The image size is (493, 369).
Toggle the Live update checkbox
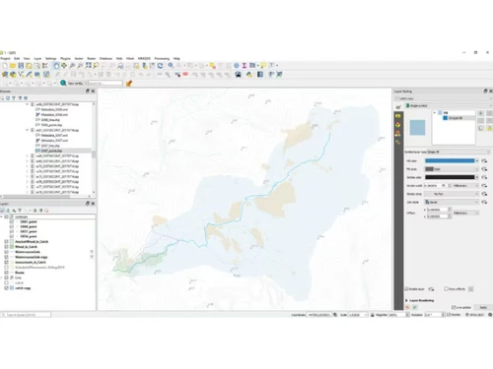coord(454,307)
